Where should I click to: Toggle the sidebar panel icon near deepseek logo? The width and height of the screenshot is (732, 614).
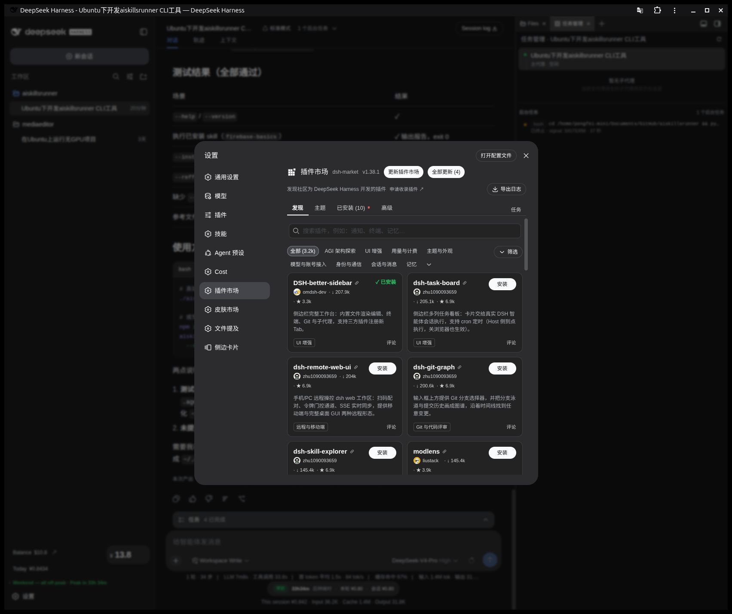tap(144, 32)
